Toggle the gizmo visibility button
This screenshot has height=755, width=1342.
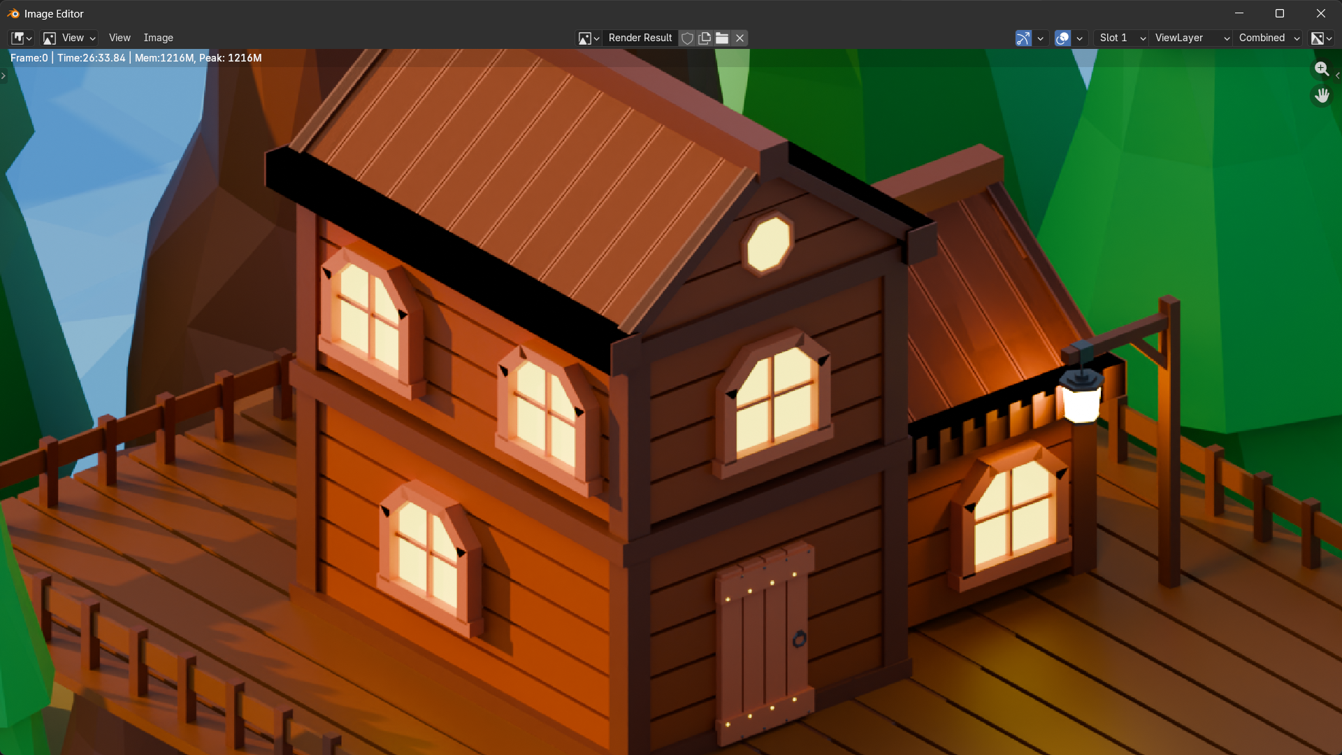[1023, 38]
